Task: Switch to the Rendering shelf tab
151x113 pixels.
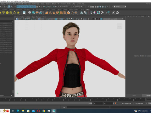Action: click(27, 10)
